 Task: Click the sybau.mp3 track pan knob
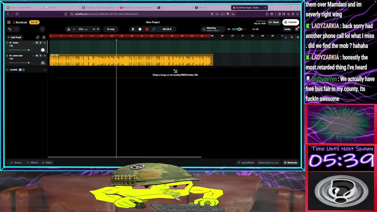(x=43, y=63)
